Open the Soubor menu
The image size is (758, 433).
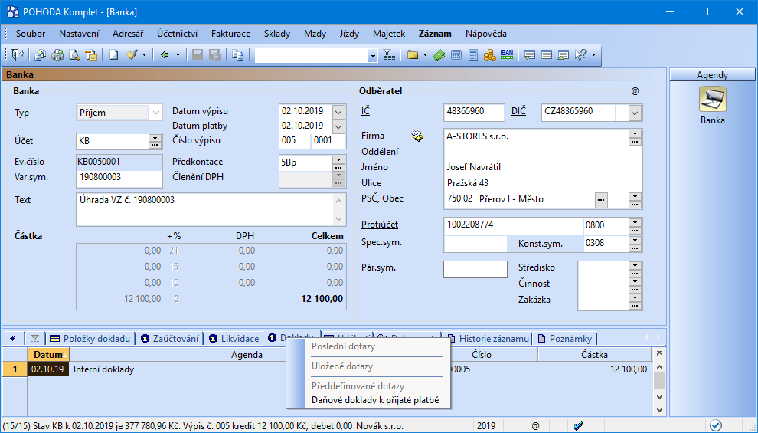31,34
